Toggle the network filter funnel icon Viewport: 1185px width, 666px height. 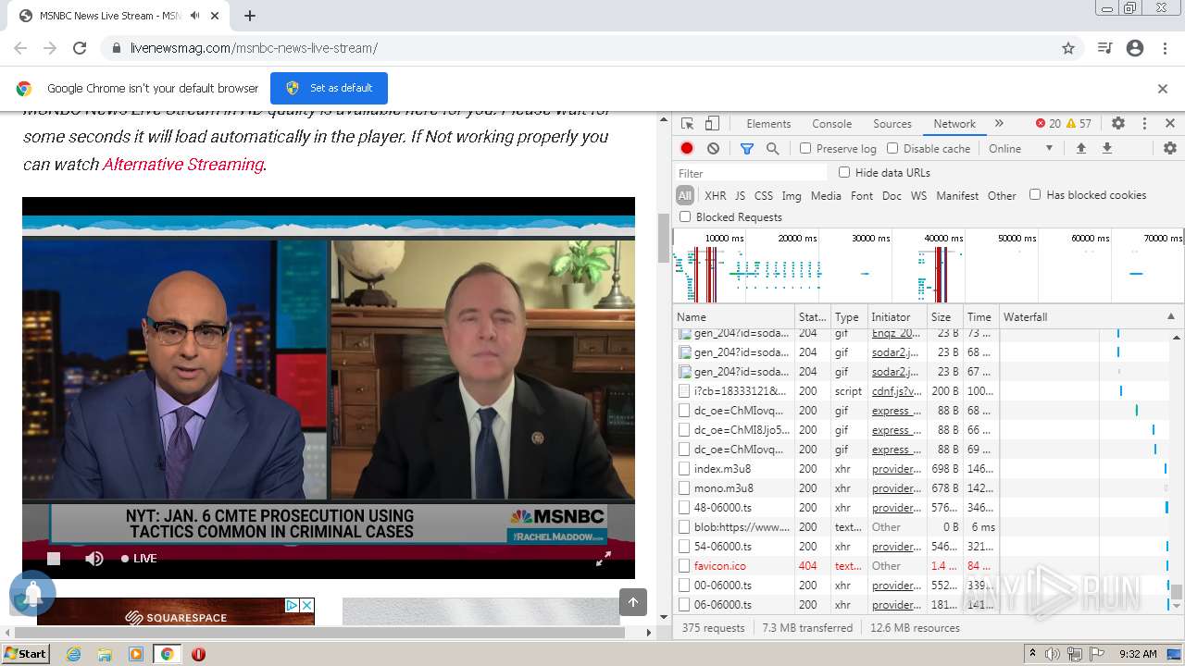click(747, 148)
